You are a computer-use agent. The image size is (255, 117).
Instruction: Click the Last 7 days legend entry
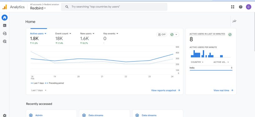[x=37, y=83]
